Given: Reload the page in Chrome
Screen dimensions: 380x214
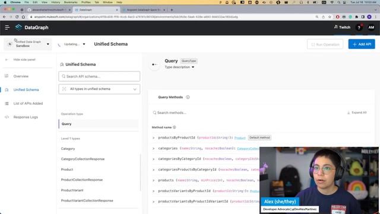Looking at the screenshot, I should (x=17, y=17).
